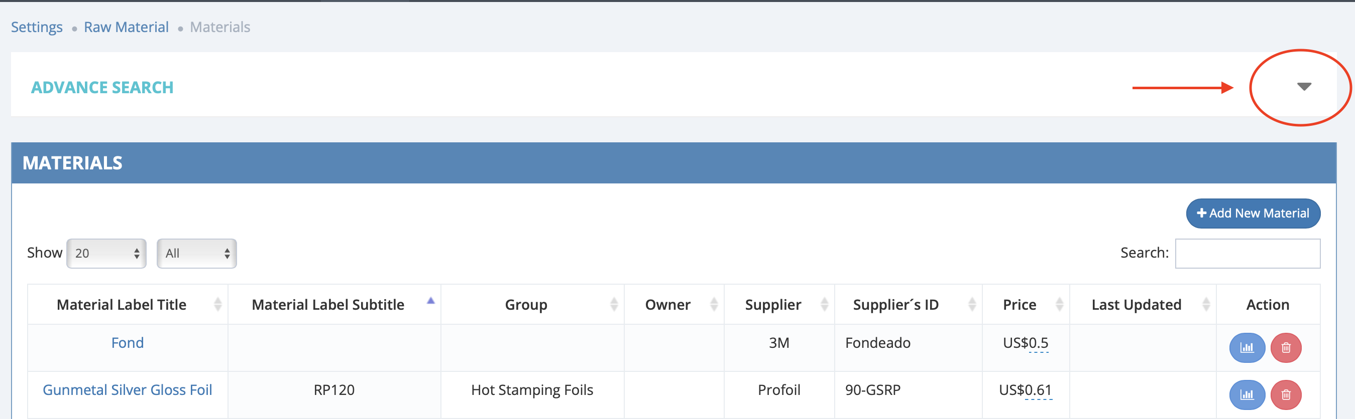Sort by Material Label Title column arrows
The height and width of the screenshot is (419, 1355).
coord(218,304)
